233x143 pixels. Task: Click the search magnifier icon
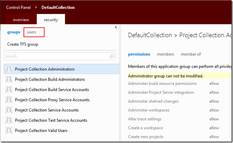point(112,56)
